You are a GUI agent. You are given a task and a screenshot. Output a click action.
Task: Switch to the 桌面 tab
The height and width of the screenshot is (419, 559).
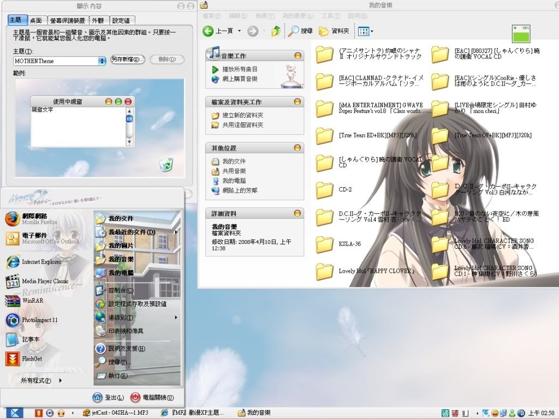[x=37, y=21]
